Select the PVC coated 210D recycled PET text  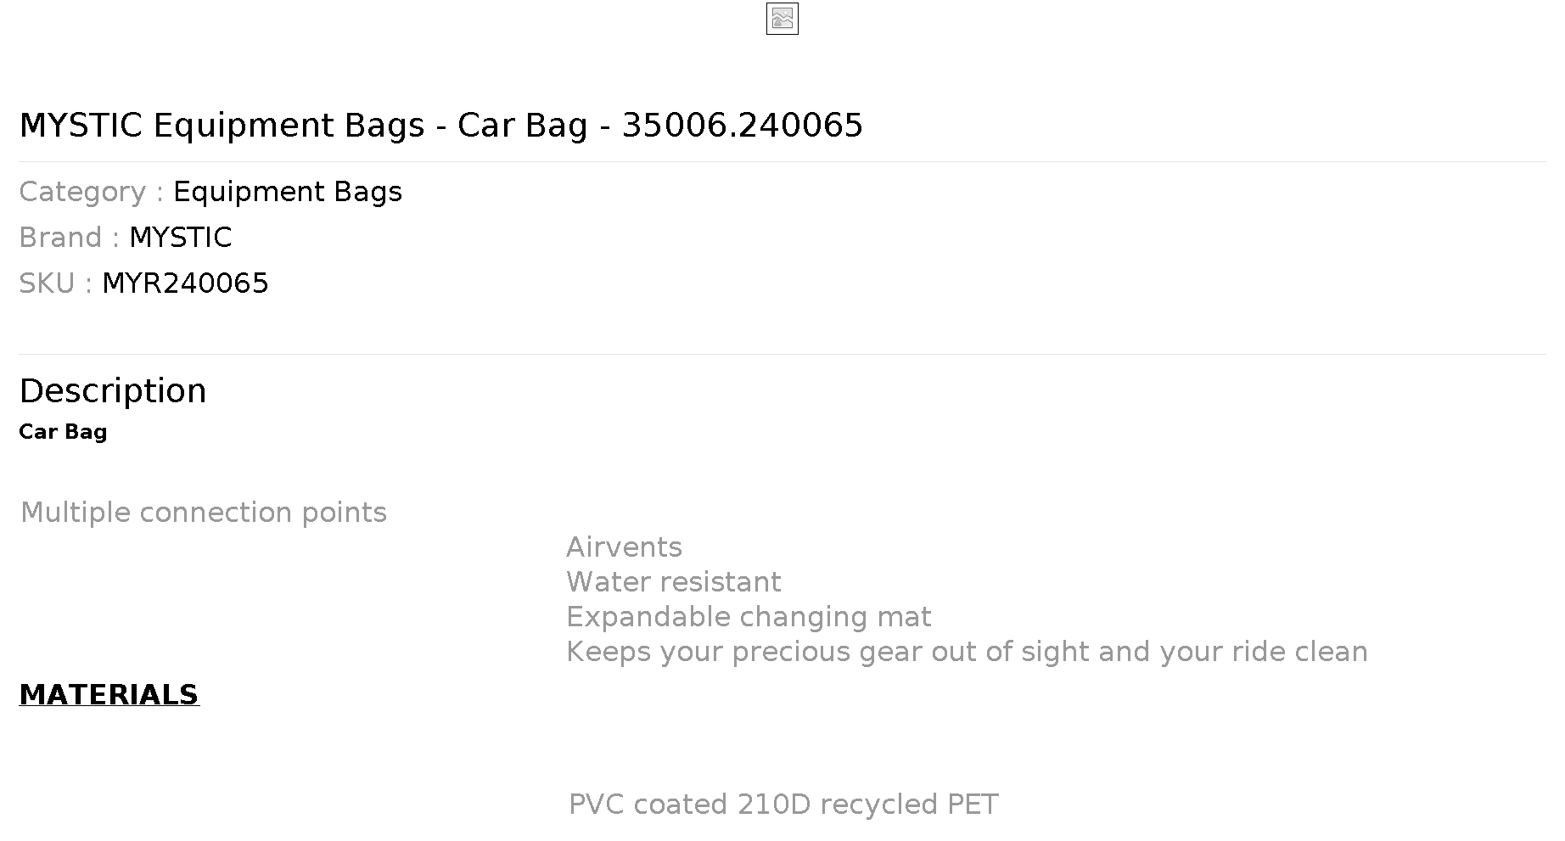(783, 805)
